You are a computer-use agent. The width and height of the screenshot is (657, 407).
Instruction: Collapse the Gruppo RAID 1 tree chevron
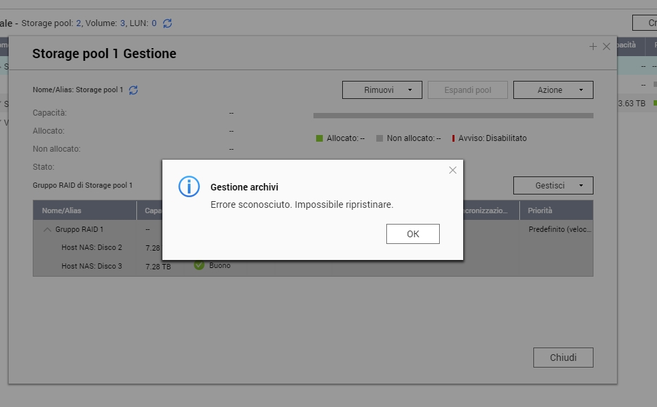[x=47, y=229]
